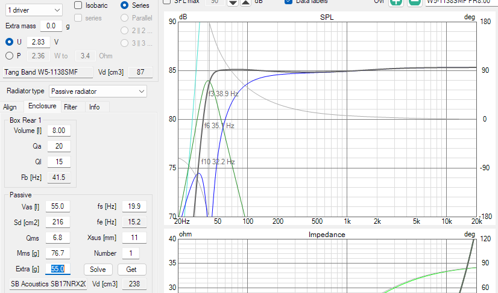Click the Xsus [mm] field showing 11
498x293 pixels.
click(134, 238)
